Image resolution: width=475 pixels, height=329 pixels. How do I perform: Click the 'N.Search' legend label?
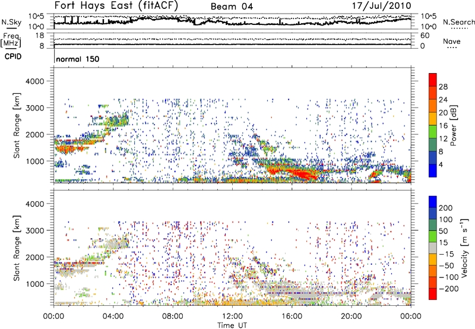(458, 22)
